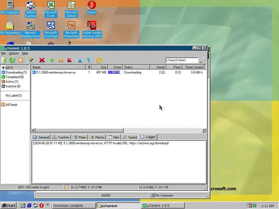
Task: Click the Create New Torrent wand icon
Action: click(x=31, y=60)
